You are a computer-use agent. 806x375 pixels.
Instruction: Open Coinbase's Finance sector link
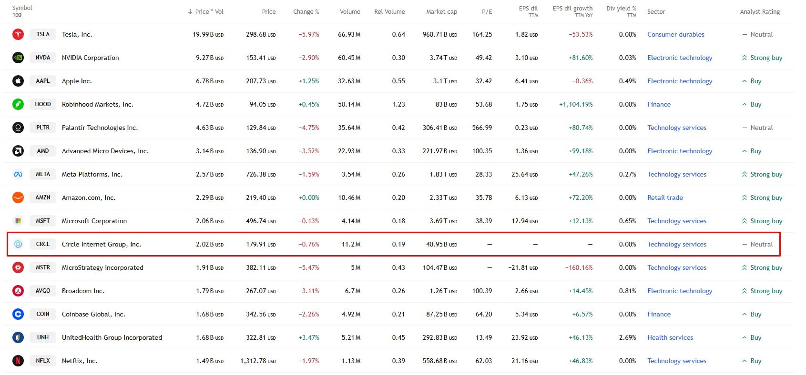659,314
